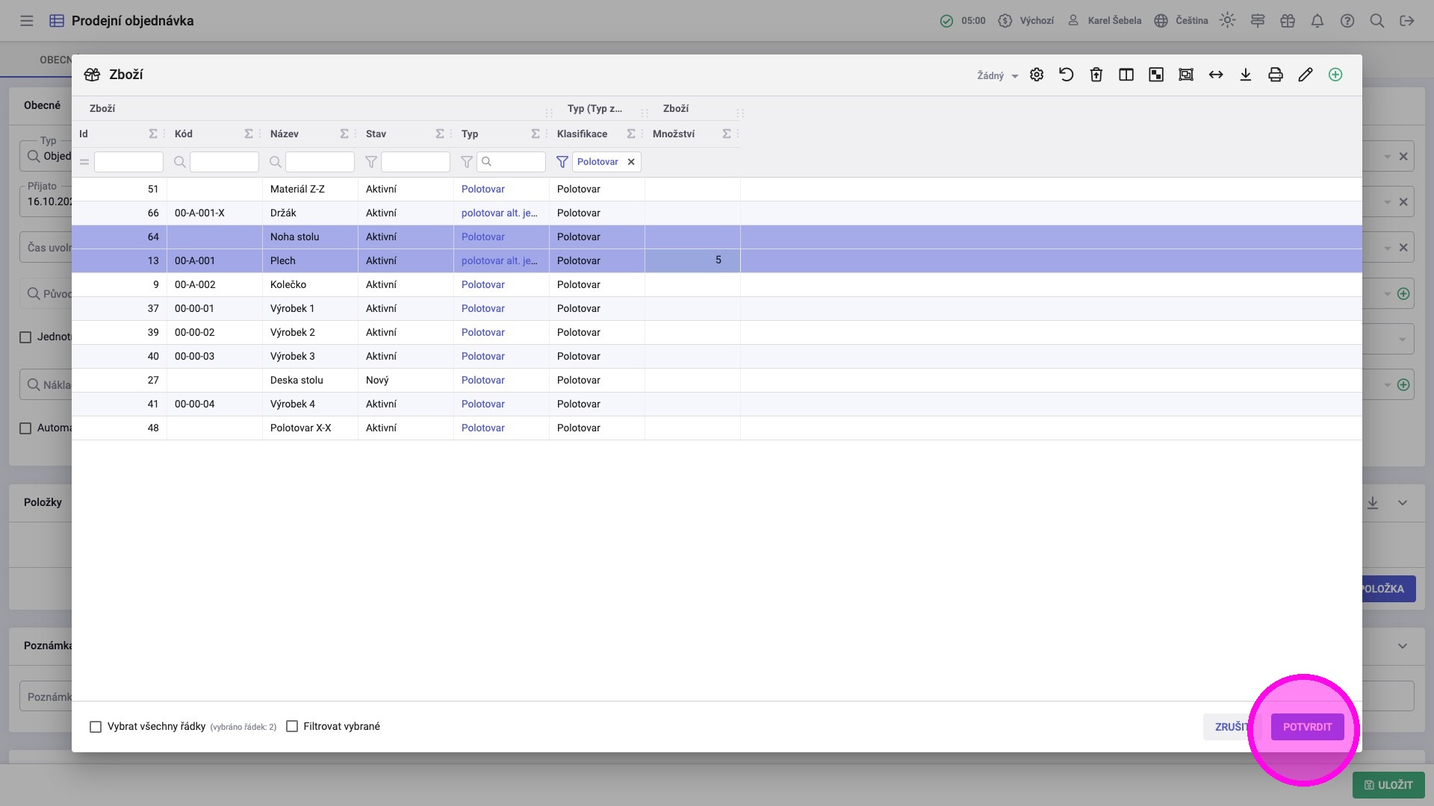Click the settings gear in Zboží toolbar

coord(1037,75)
